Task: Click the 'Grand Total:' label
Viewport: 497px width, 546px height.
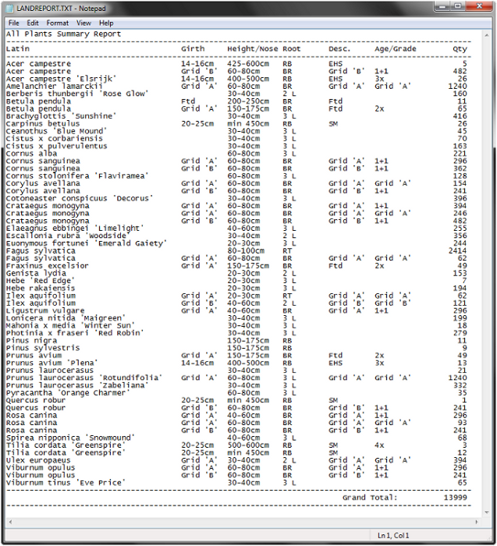Action: 370,498
